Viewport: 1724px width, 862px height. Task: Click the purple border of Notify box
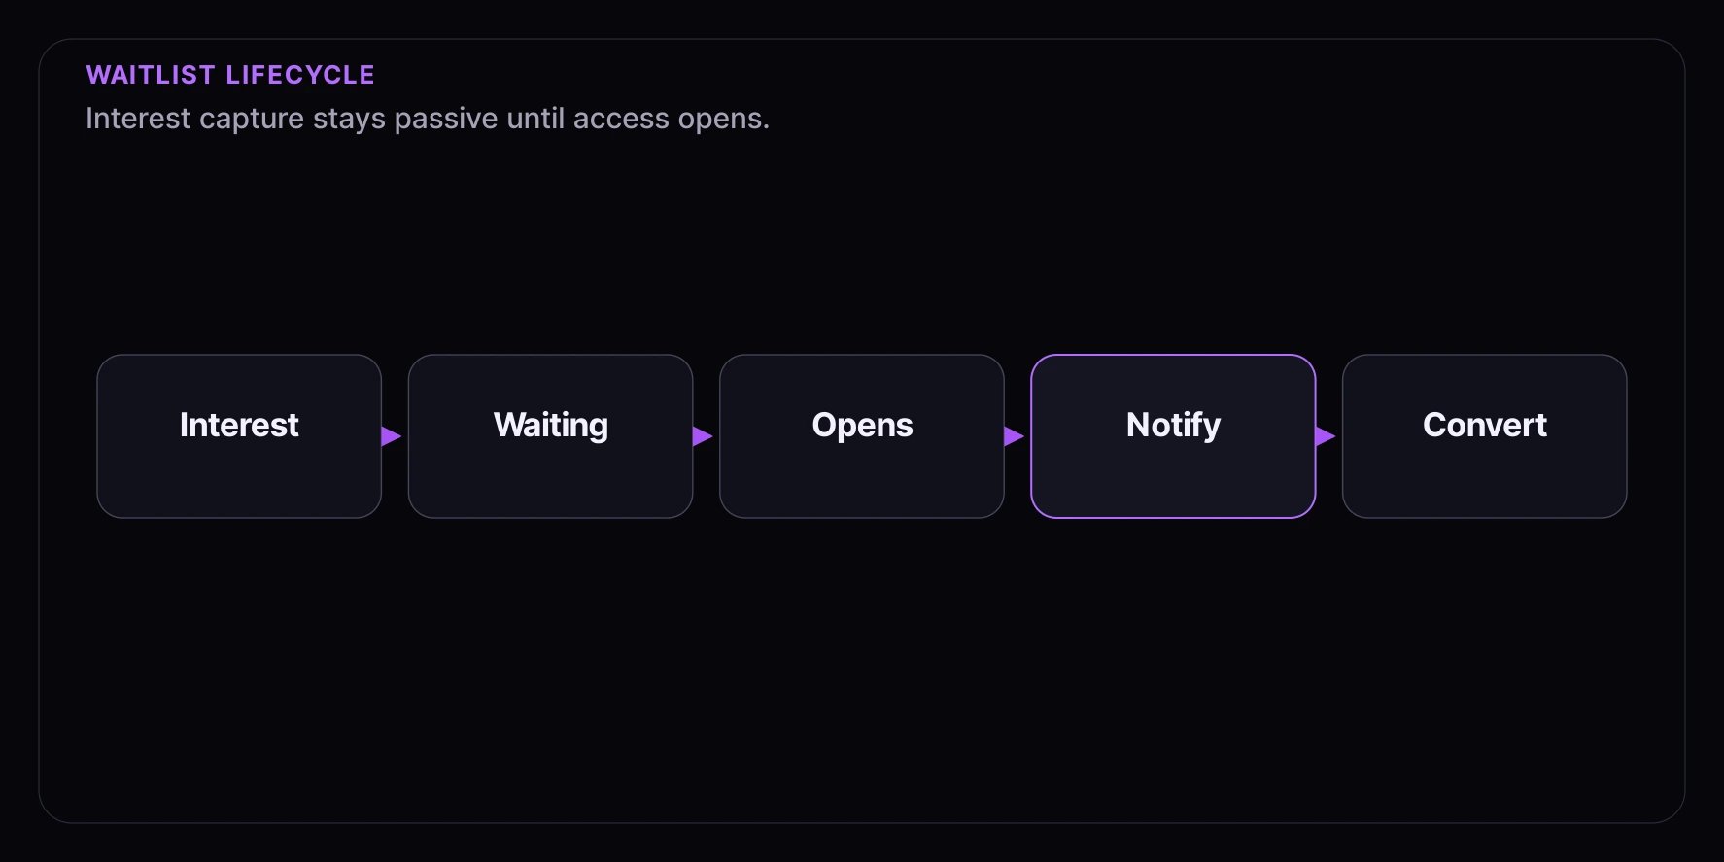pos(1173,356)
